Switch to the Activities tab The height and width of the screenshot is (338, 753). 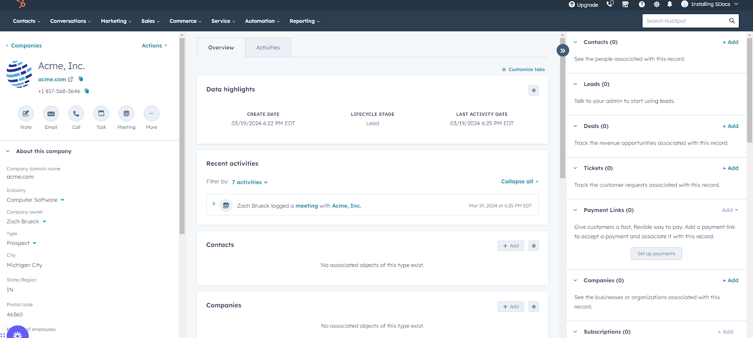[268, 47]
